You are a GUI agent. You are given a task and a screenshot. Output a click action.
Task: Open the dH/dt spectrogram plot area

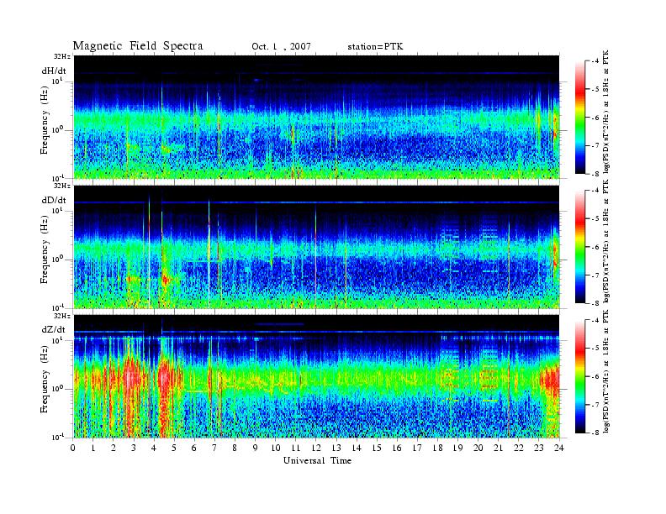click(x=316, y=117)
